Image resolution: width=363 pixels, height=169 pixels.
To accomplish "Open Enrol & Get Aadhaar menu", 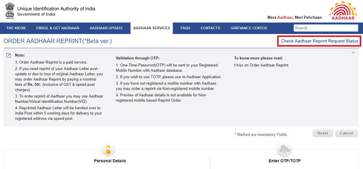I will pyautogui.click(x=58, y=28).
